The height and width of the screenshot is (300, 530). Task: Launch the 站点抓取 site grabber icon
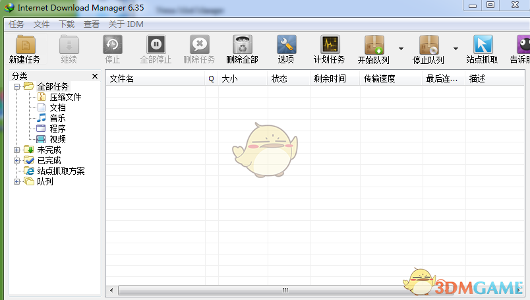[483, 45]
